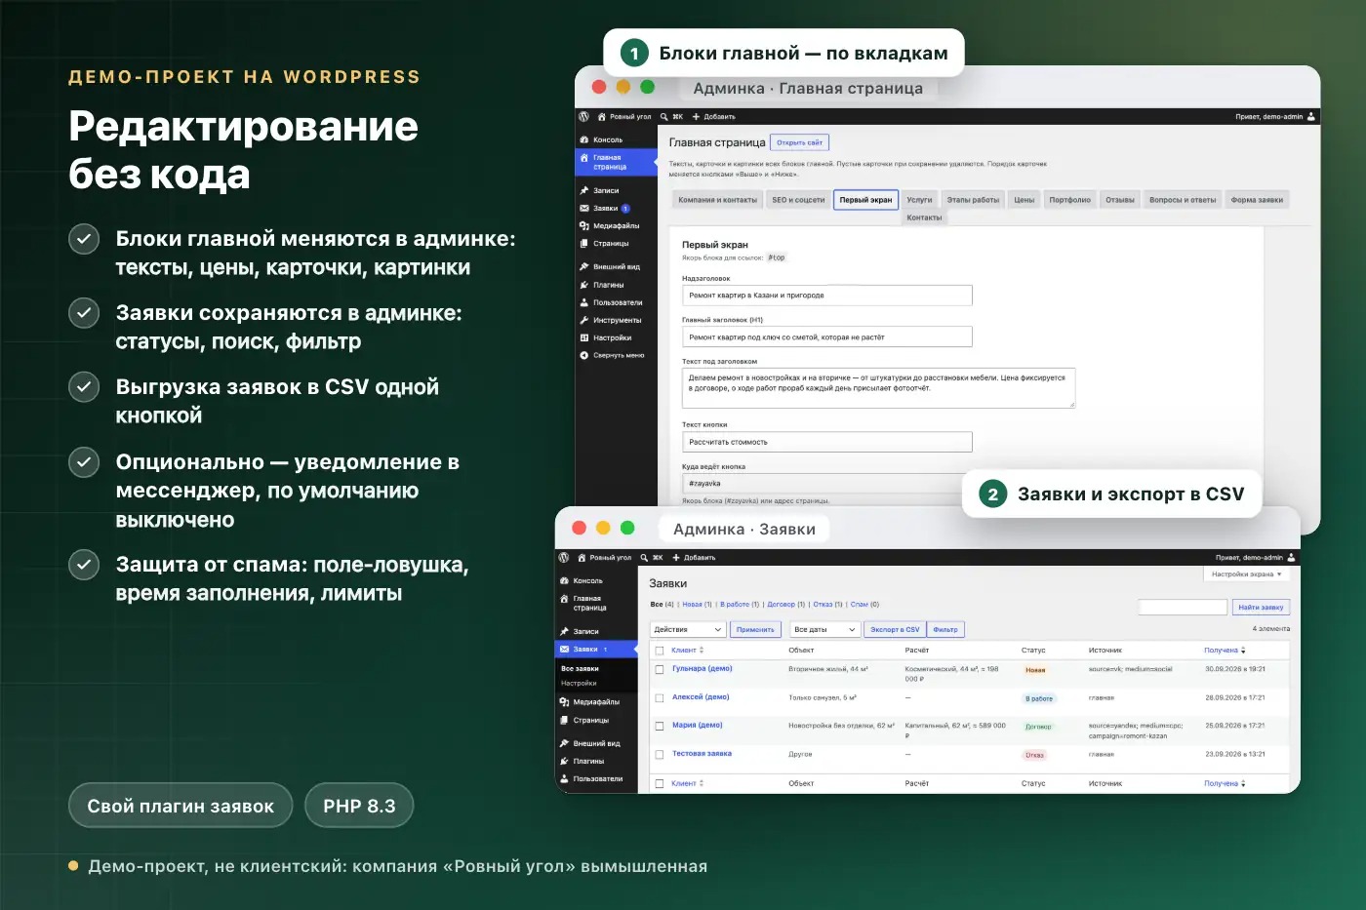Screen dimensions: 1366x910
Task: Sort by Клиент column in header
Action: tap(687, 650)
